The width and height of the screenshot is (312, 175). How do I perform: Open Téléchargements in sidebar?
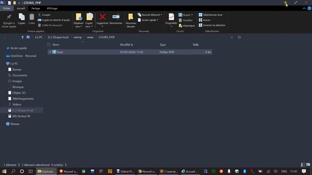23,99
